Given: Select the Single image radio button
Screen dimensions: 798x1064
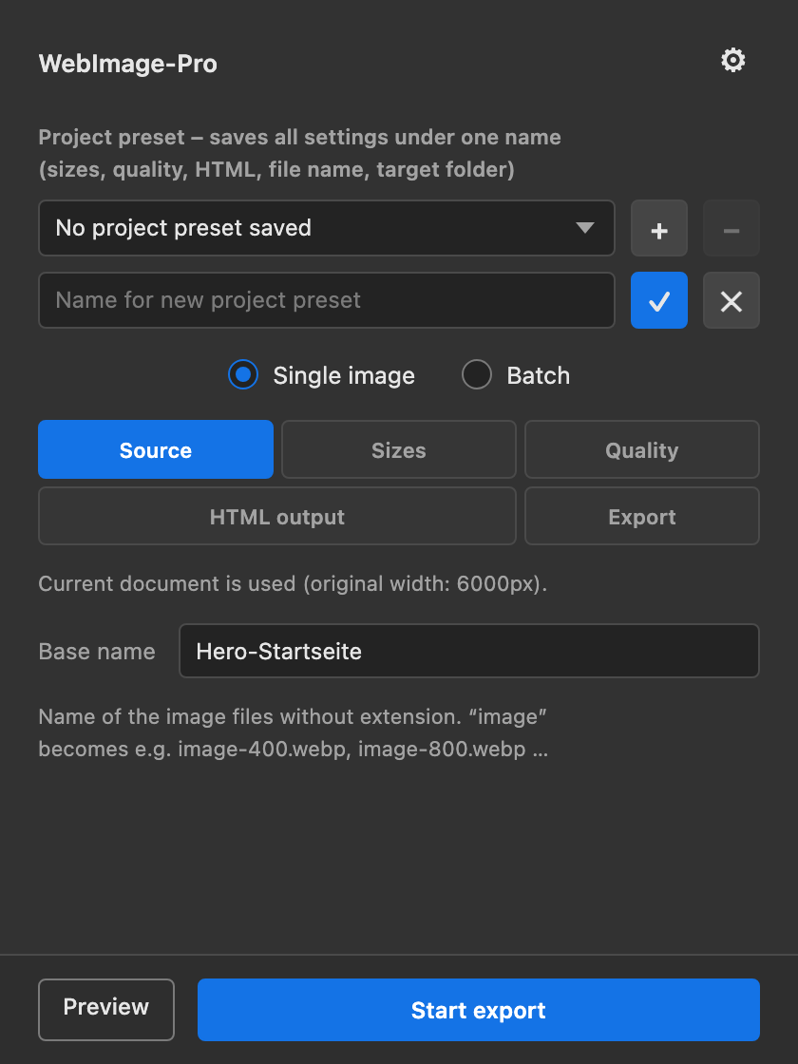Looking at the screenshot, I should pyautogui.click(x=243, y=374).
